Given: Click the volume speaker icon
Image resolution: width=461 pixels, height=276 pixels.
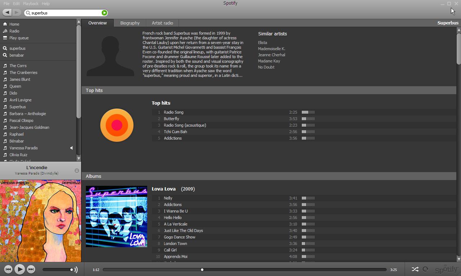Looking at the screenshot, I should [76, 270].
